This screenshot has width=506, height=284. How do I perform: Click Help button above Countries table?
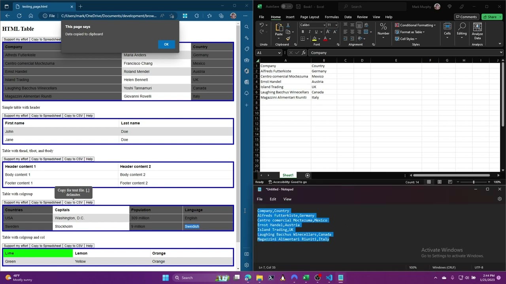89,202
